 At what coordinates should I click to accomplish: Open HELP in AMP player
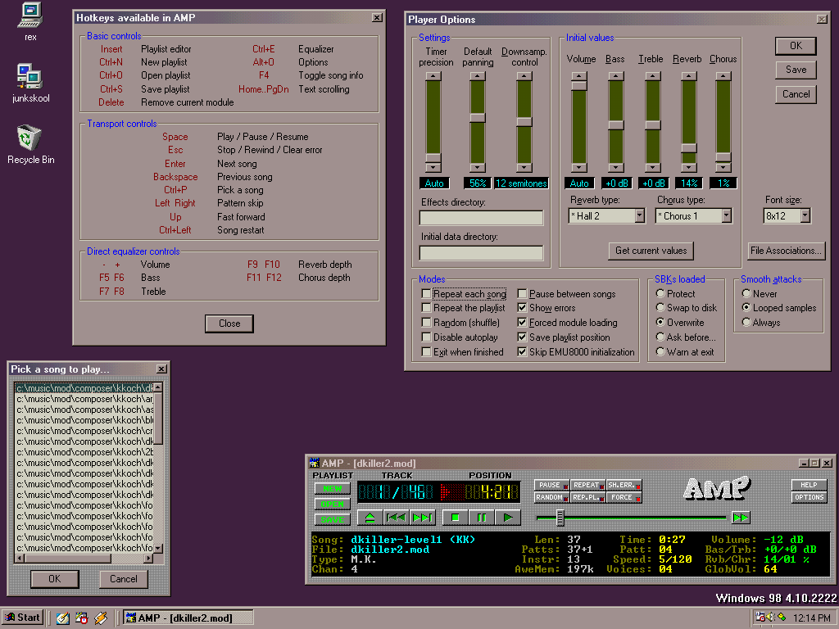809,485
